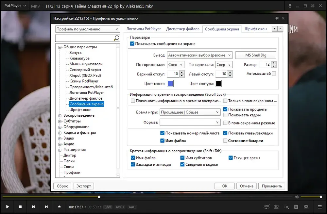
Task: Open the hamburger playlist menu
Action: tap(319, 207)
